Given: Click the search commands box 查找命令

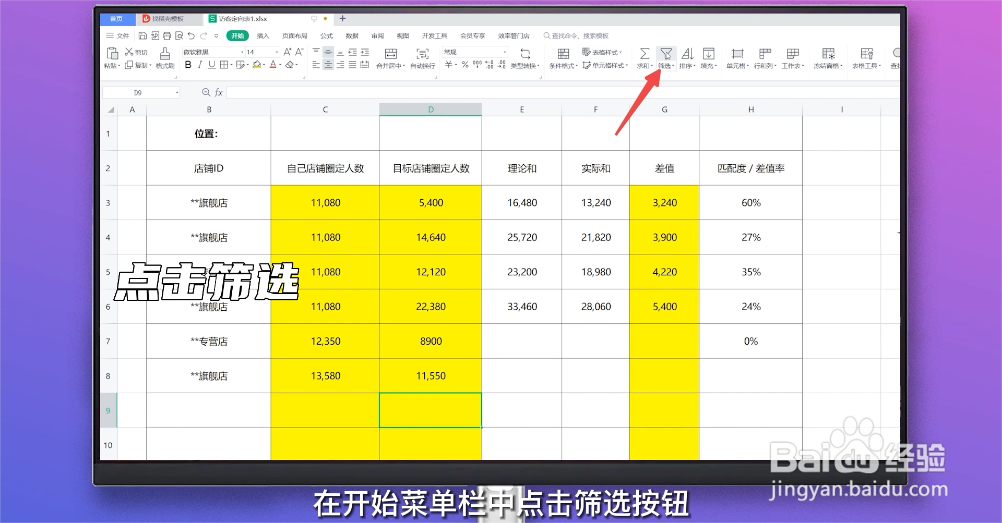Looking at the screenshot, I should pos(576,35).
